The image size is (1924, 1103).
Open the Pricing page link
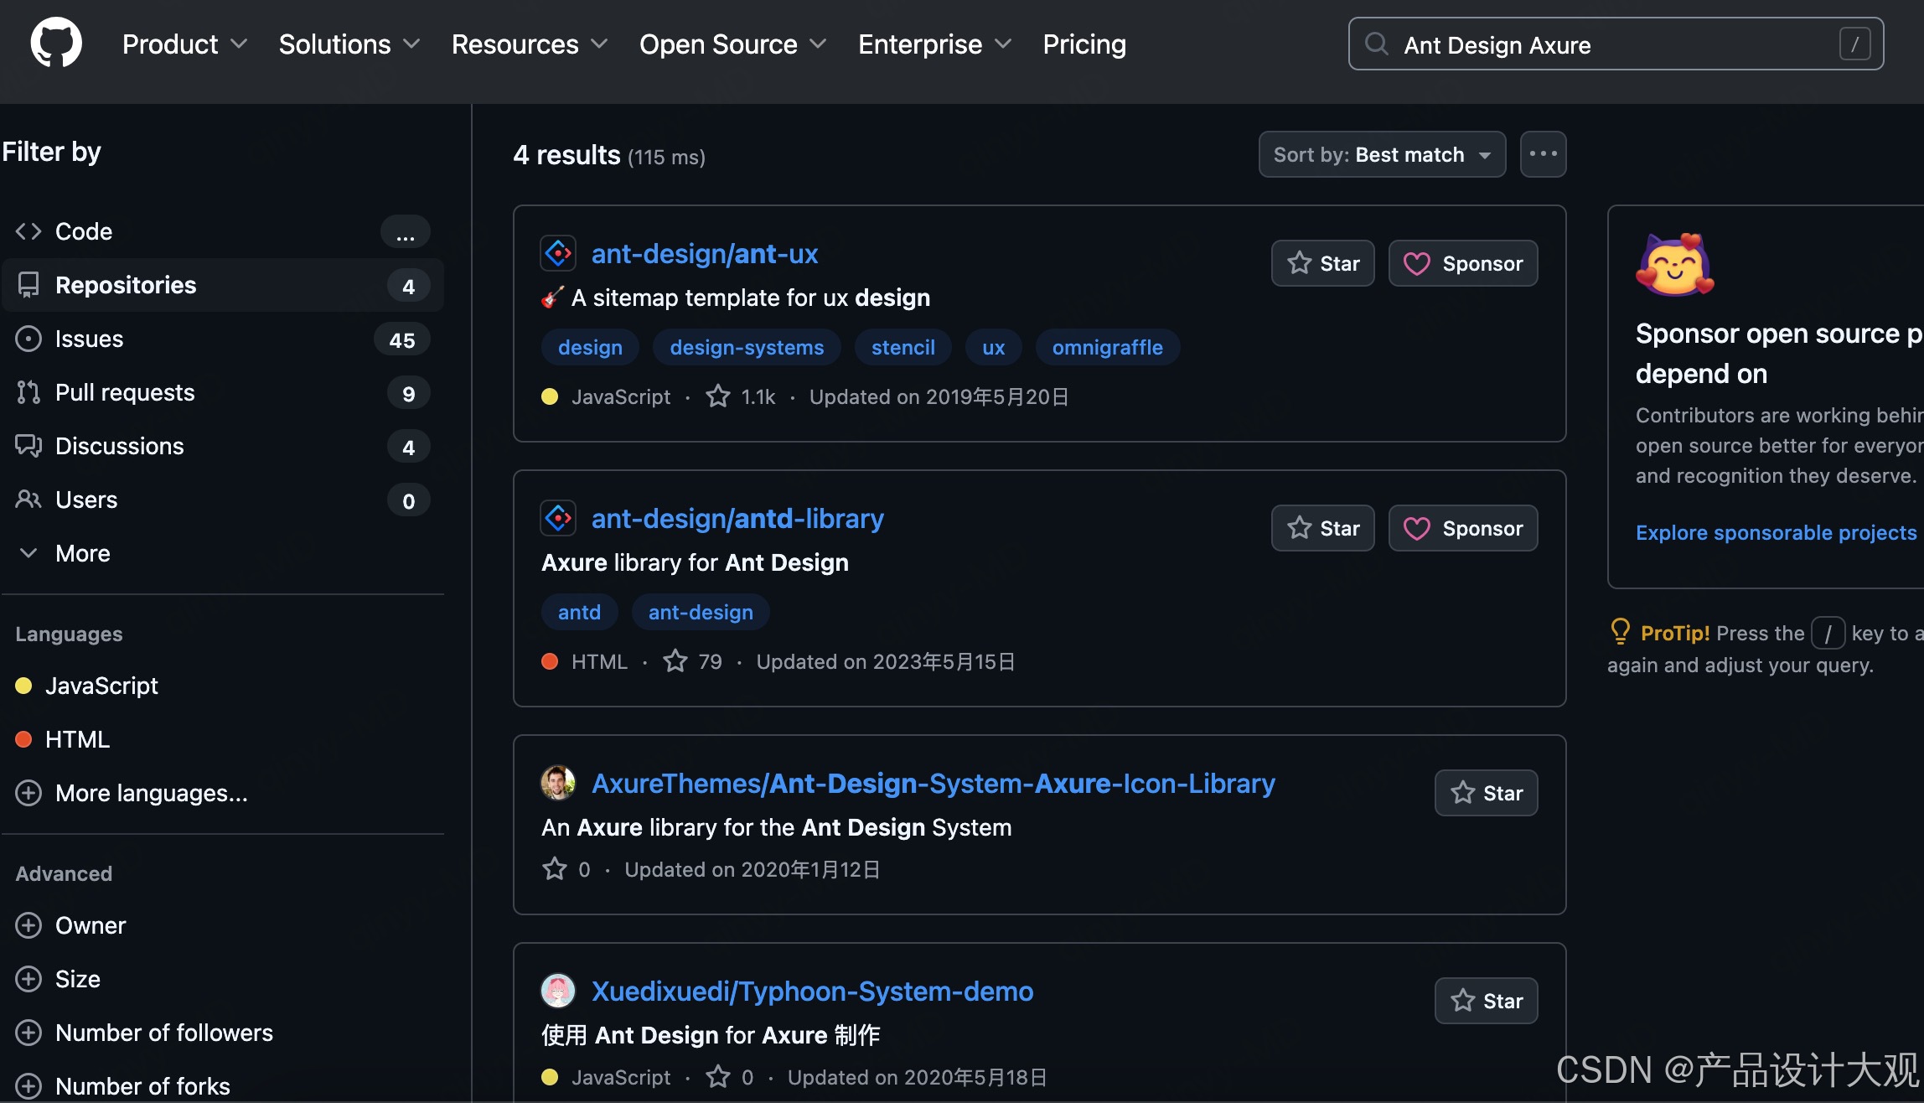(1084, 44)
